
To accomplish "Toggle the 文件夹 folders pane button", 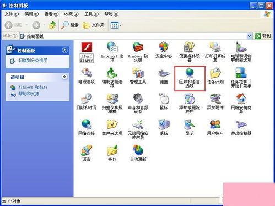I will [94, 25].
